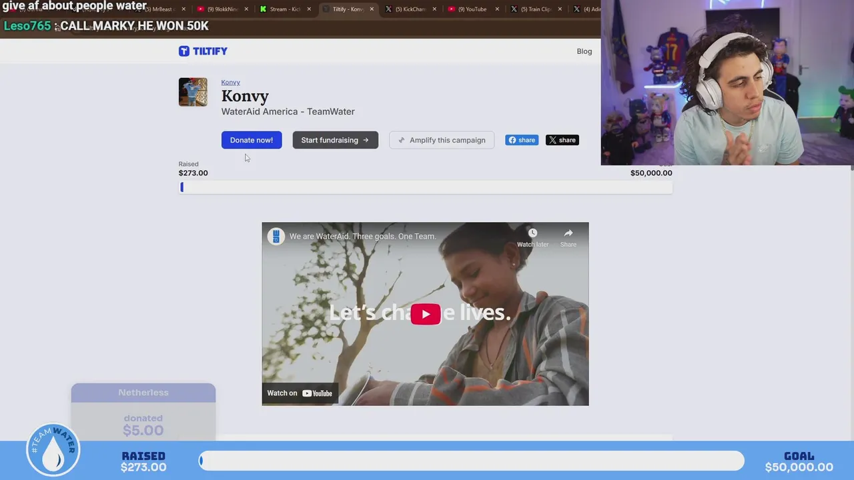Share the campaign on Facebook

click(x=521, y=140)
